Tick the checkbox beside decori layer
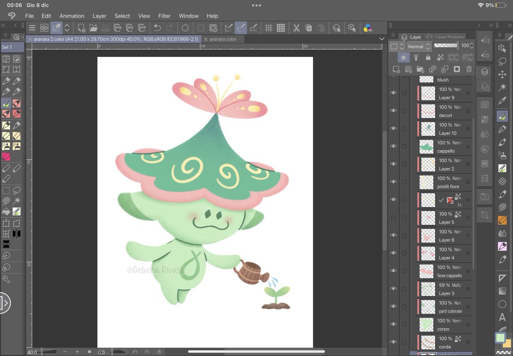513x356 pixels. coord(404,111)
